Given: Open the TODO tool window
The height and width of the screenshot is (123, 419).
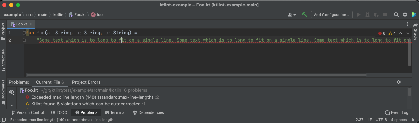Looking at the screenshot, I should pyautogui.click(x=59, y=112).
